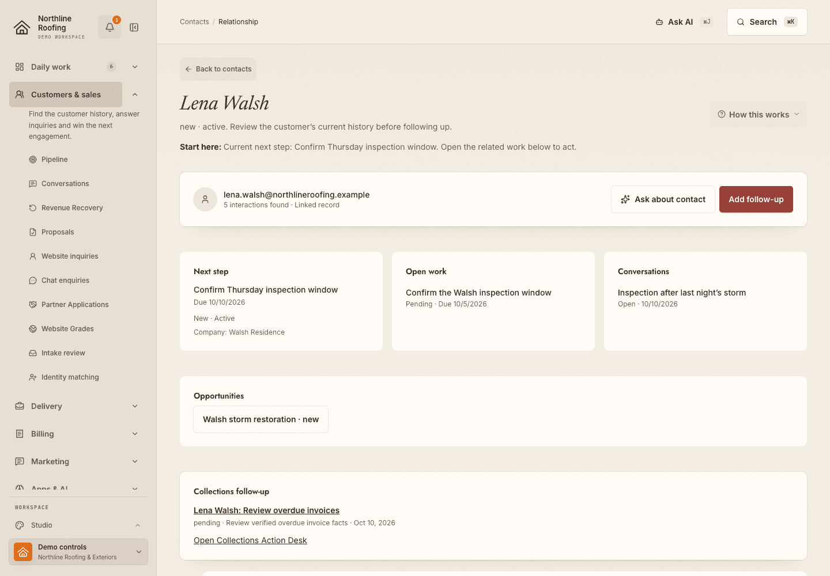830x576 pixels.
Task: Open Ask AI assistant
Action: coord(684,22)
